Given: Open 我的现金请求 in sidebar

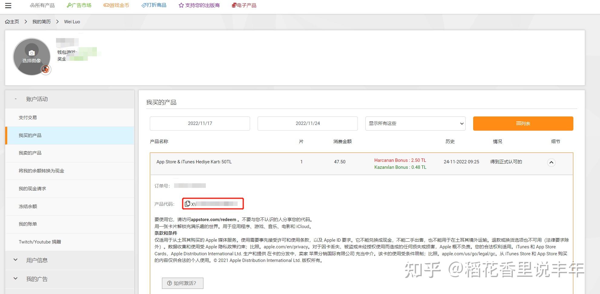Looking at the screenshot, I should click(69, 189).
